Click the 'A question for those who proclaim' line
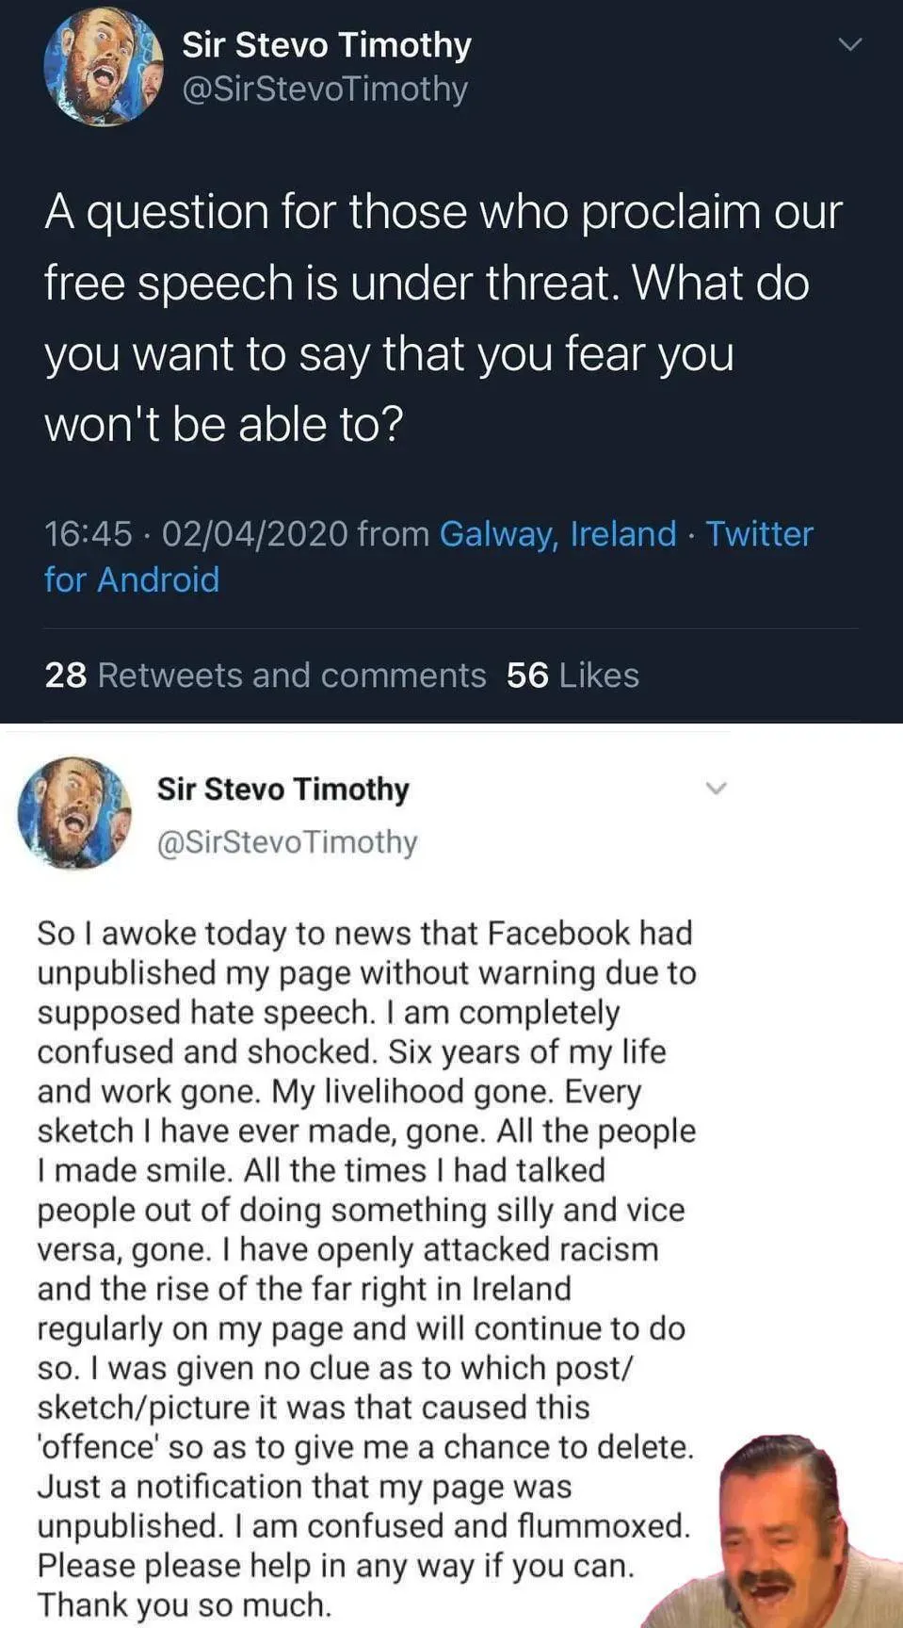Viewport: 903px width, 1628px height. [443, 211]
